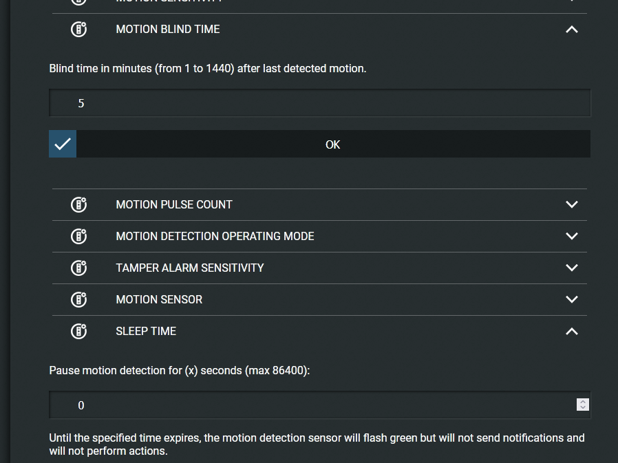Click the sleep time seconds input field
The image size is (618, 463).
pos(319,405)
